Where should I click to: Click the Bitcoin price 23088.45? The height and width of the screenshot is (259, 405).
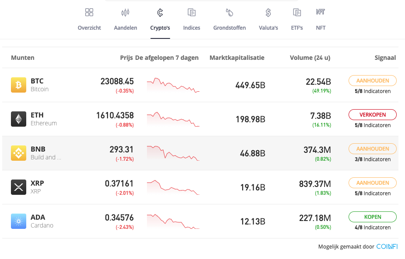tap(117, 81)
